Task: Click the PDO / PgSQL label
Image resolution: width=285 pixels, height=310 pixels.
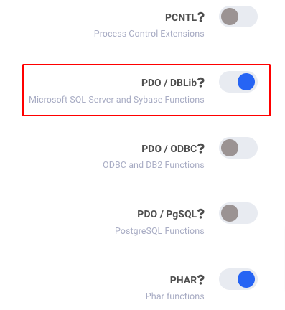Action: point(167,214)
